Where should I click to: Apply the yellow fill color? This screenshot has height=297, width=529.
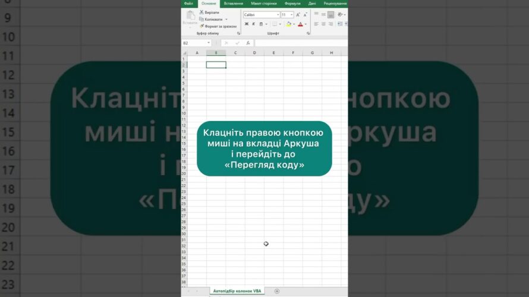click(288, 24)
